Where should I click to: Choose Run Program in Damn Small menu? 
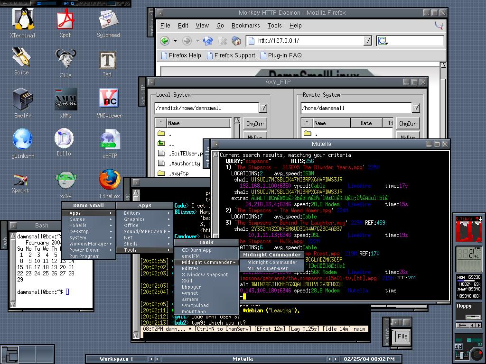coord(88,256)
